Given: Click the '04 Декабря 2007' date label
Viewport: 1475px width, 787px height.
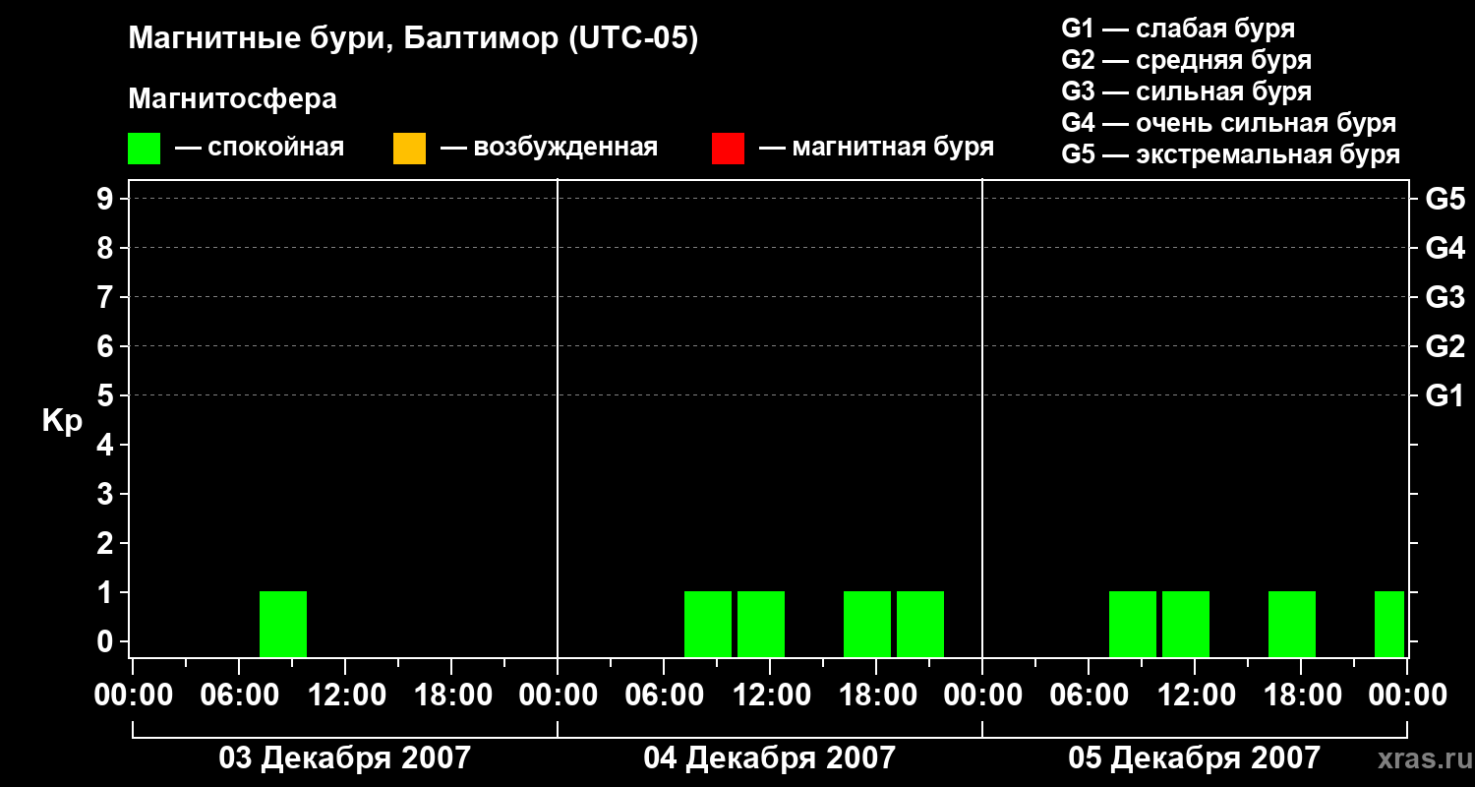Looking at the screenshot, I should 769,758.
